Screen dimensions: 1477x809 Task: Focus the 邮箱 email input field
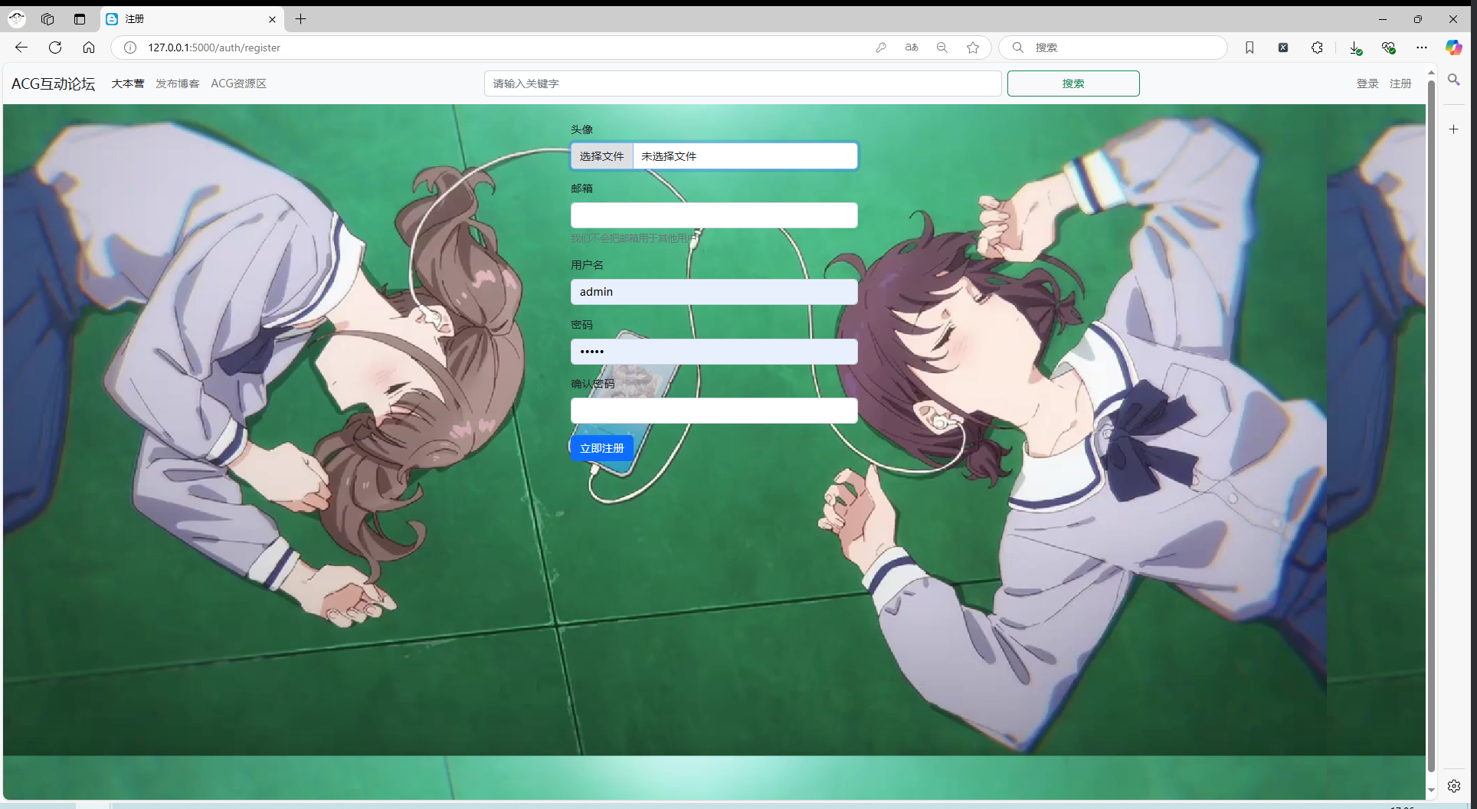click(714, 215)
